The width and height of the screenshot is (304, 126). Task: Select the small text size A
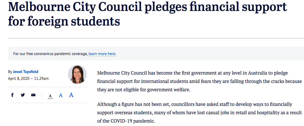click(x=50, y=96)
